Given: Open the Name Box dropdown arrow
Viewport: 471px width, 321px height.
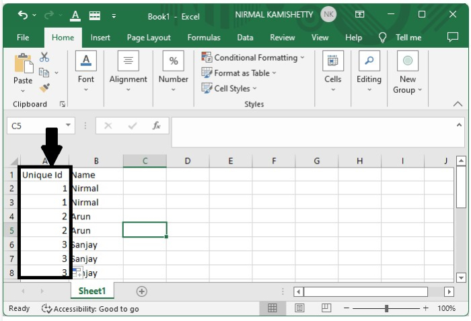Looking at the screenshot, I should 68,126.
